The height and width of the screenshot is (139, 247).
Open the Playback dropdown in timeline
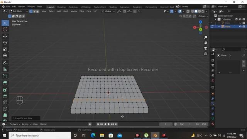(15, 124)
